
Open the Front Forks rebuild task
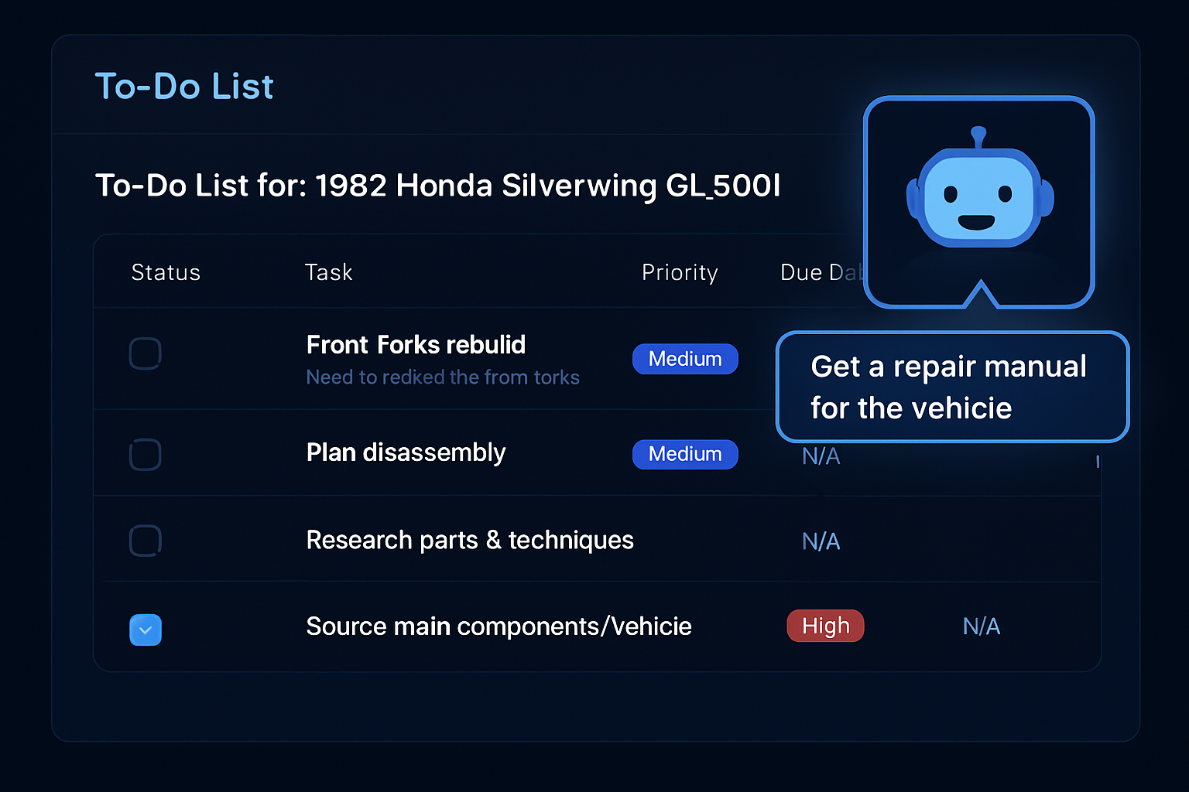coord(416,345)
